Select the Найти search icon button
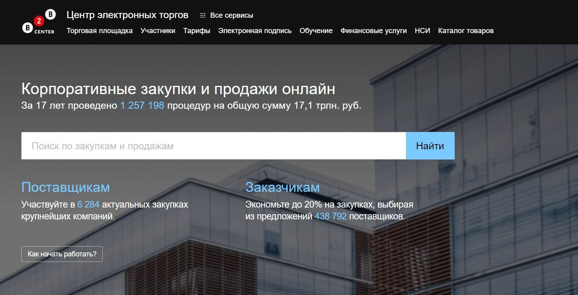 429,145
